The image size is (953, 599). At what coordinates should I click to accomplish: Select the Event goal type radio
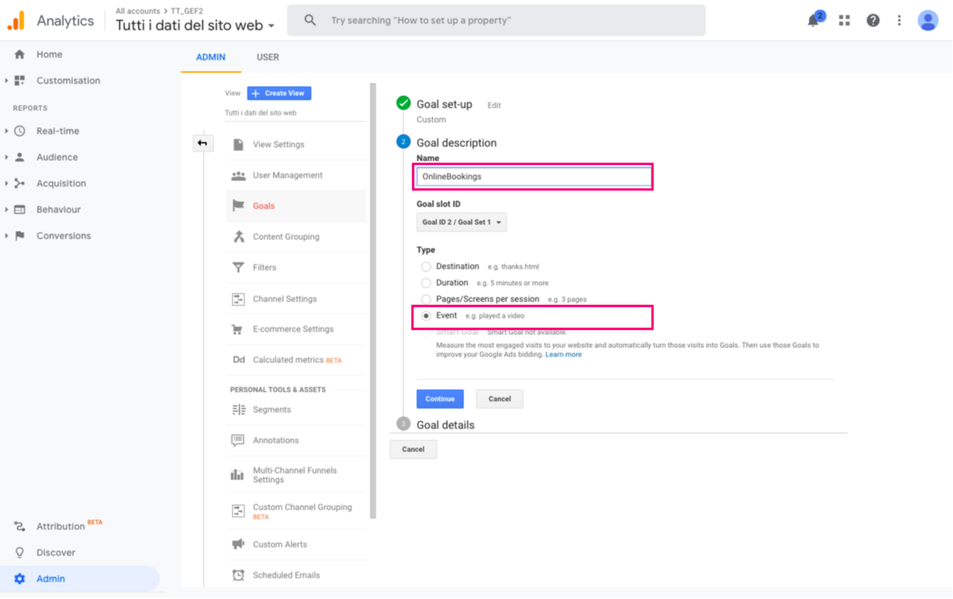point(426,316)
